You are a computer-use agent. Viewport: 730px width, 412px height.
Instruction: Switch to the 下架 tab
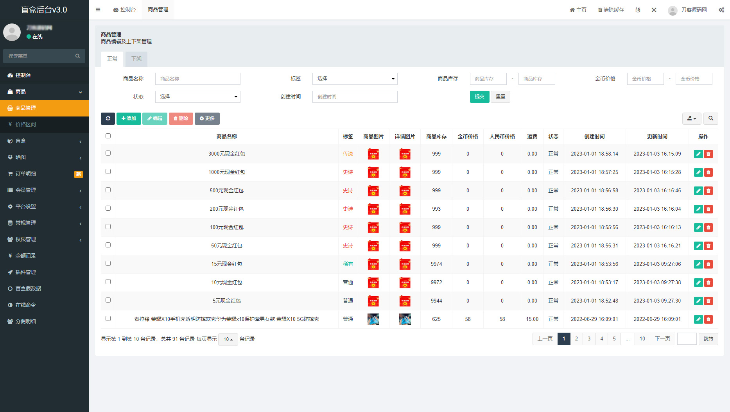coord(136,59)
